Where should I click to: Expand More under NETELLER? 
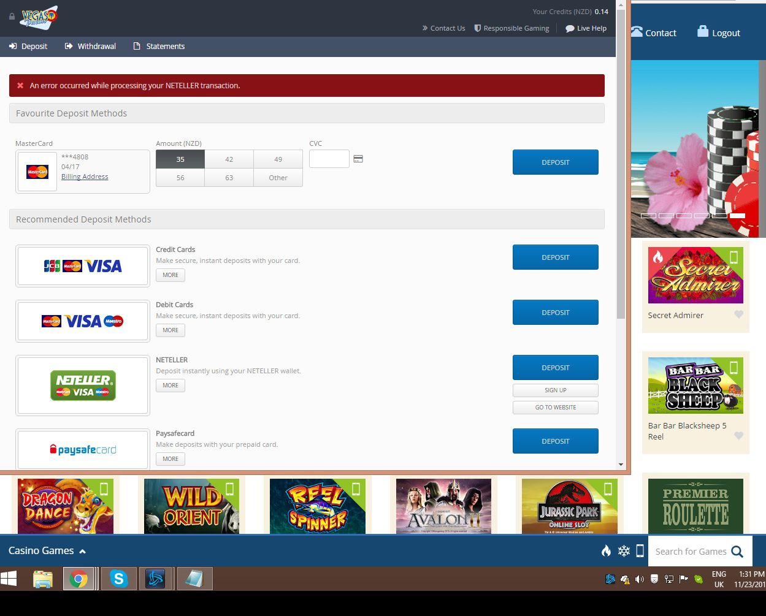(170, 386)
